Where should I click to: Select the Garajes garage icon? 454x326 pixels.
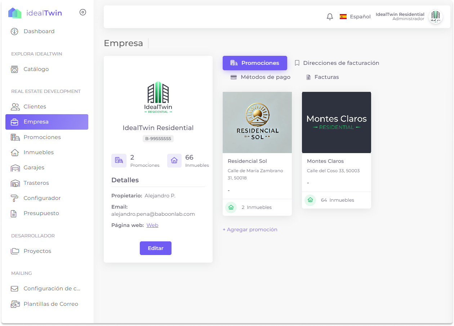(15, 168)
